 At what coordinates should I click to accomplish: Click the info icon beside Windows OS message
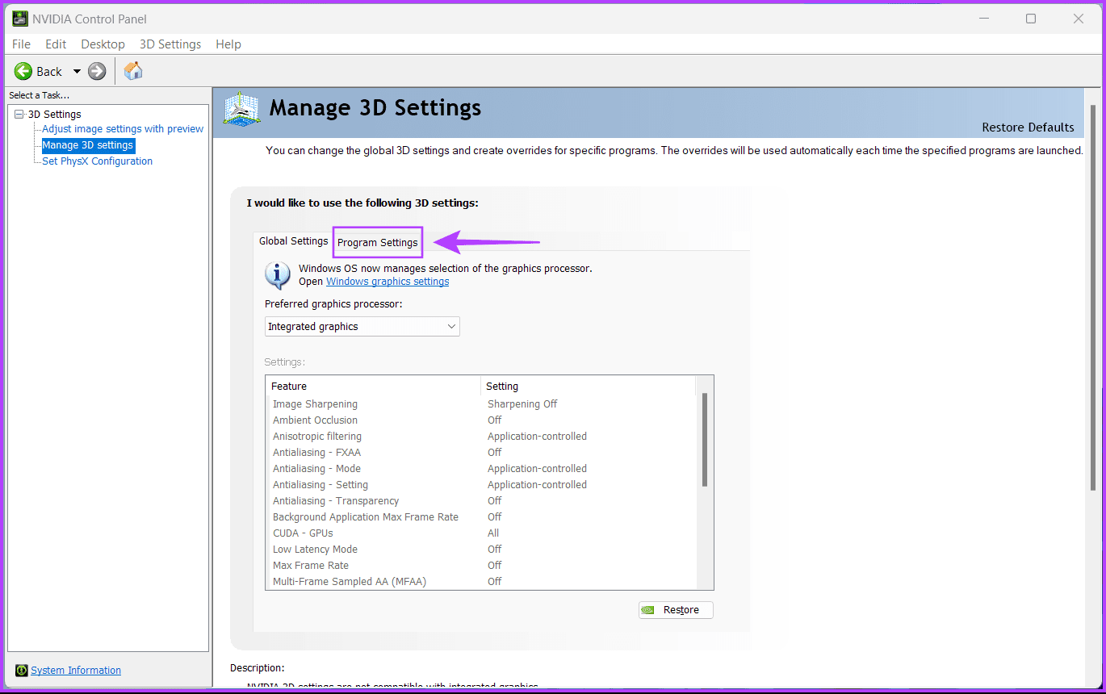click(x=278, y=275)
